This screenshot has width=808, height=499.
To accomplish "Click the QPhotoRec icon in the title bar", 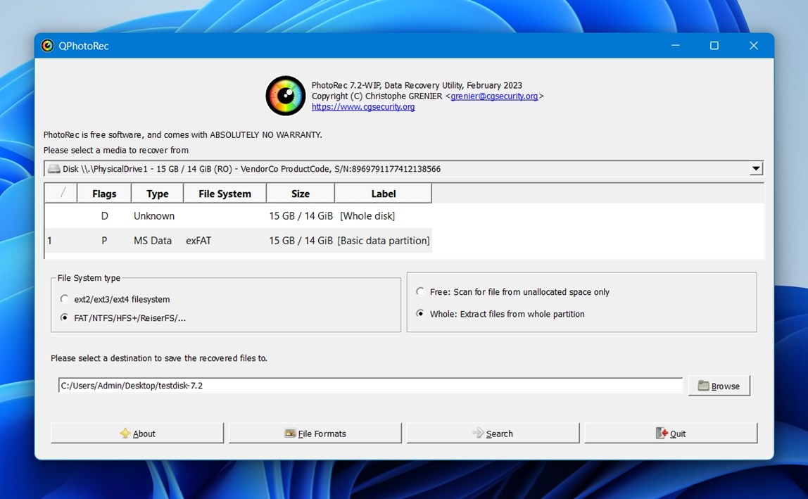I will 47,45.
